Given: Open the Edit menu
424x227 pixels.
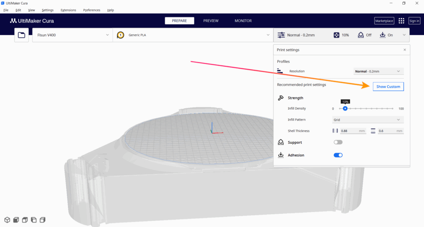Looking at the screenshot, I should pyautogui.click(x=18, y=10).
